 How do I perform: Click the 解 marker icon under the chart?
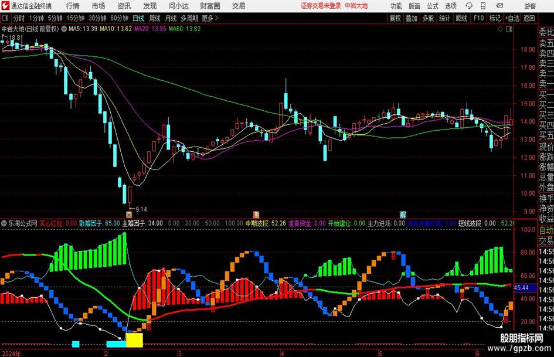click(402, 214)
